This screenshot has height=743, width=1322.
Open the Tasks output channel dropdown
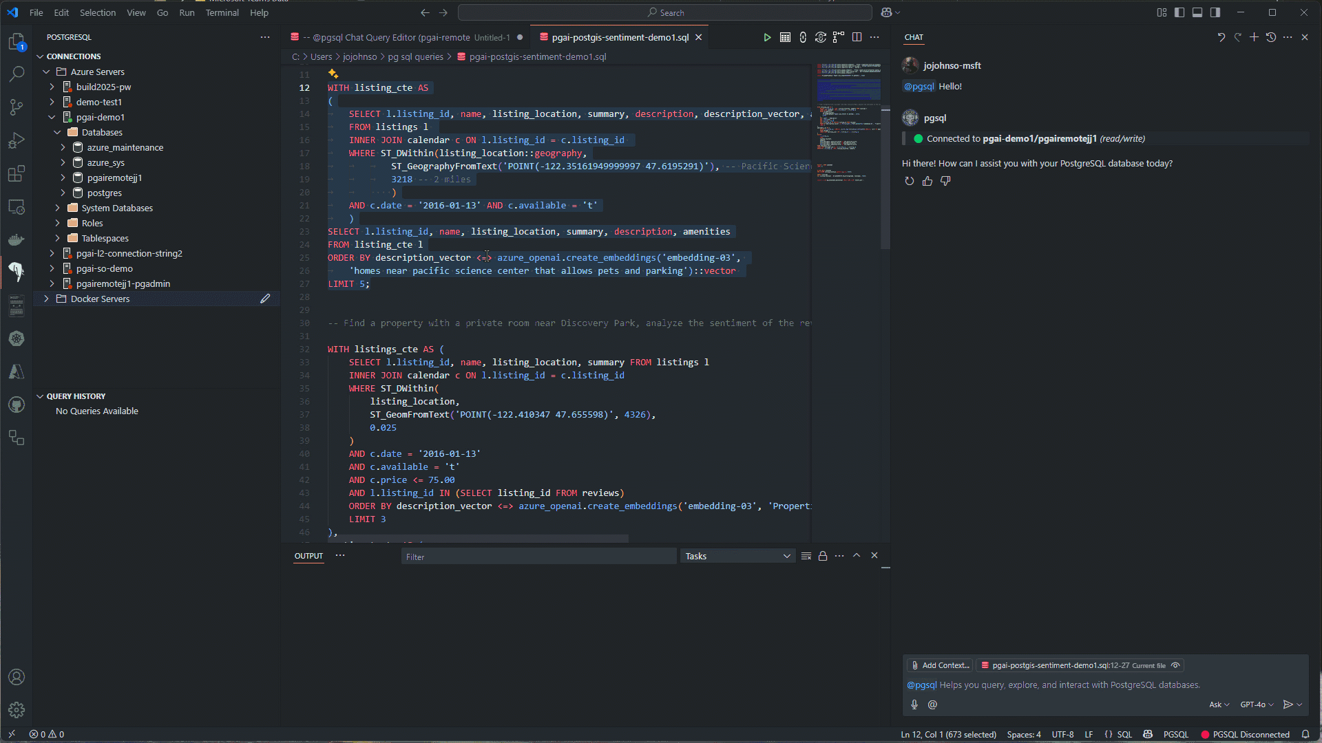(x=737, y=556)
